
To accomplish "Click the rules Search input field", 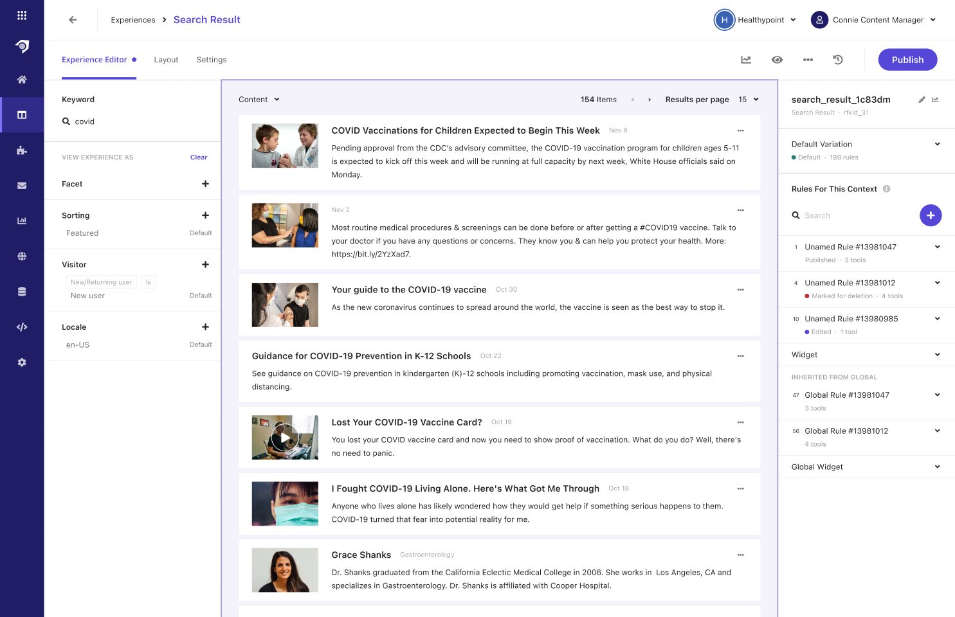I will click(852, 215).
